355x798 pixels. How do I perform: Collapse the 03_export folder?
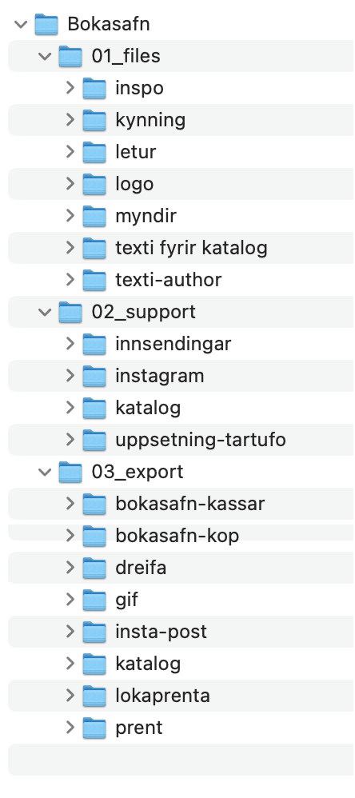tap(46, 472)
